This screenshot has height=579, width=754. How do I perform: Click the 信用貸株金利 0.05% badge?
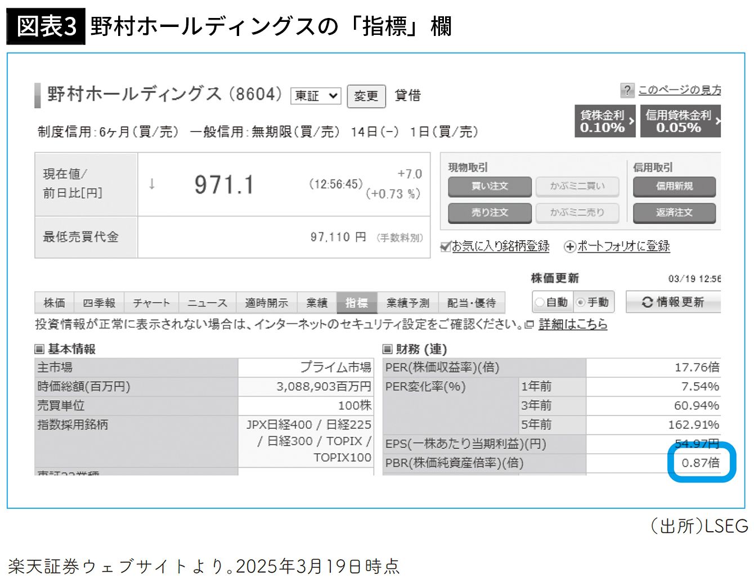679,121
